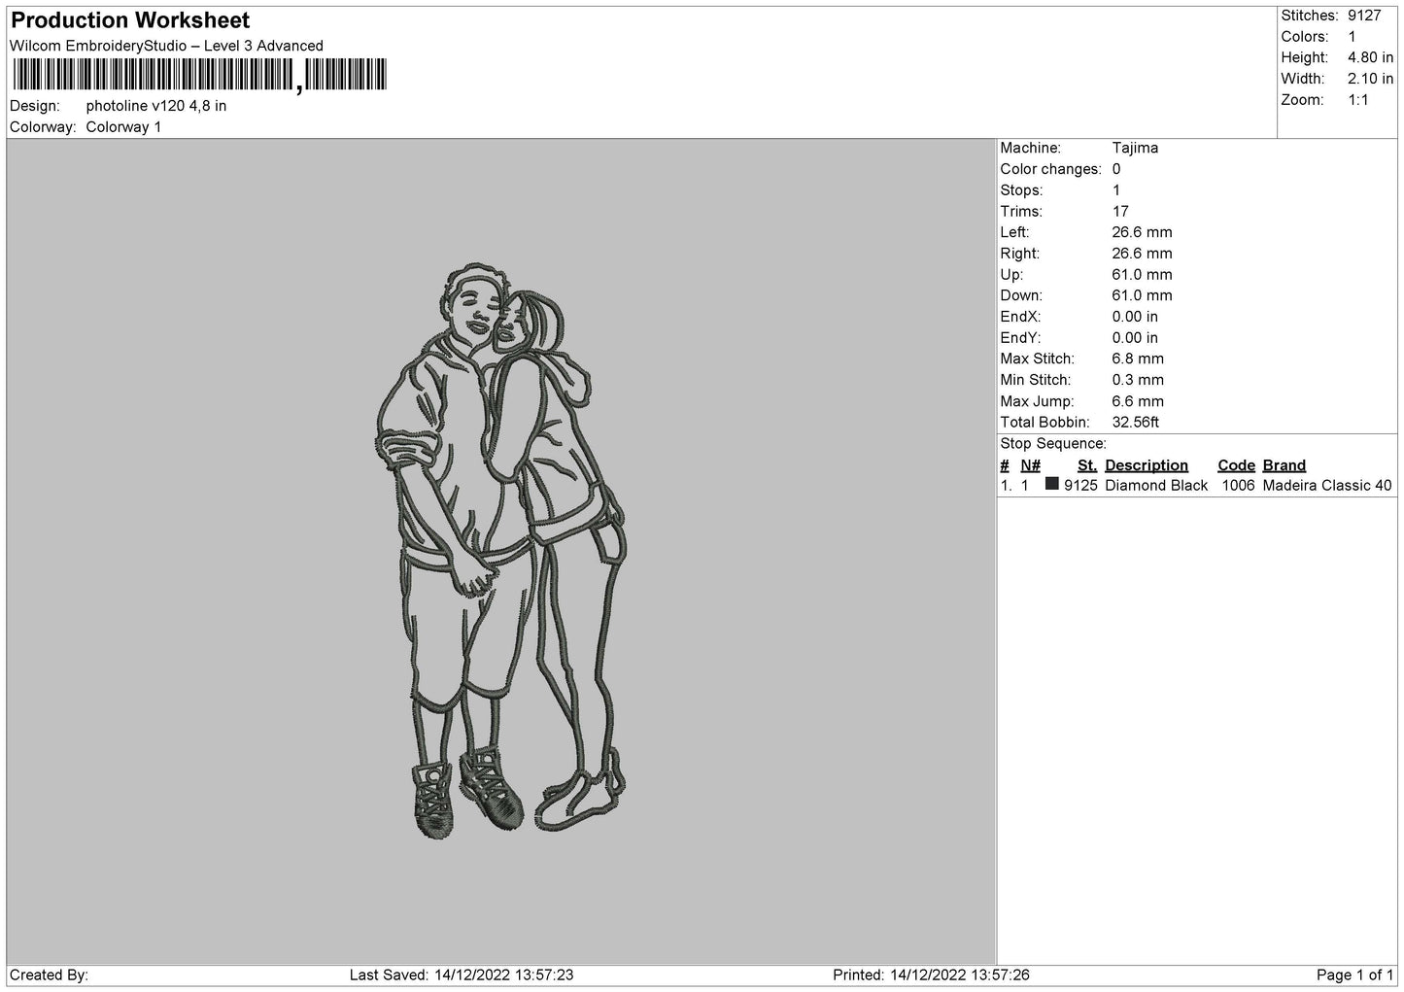Click the Description column header
This screenshot has height=992, width=1404.
1147,465
